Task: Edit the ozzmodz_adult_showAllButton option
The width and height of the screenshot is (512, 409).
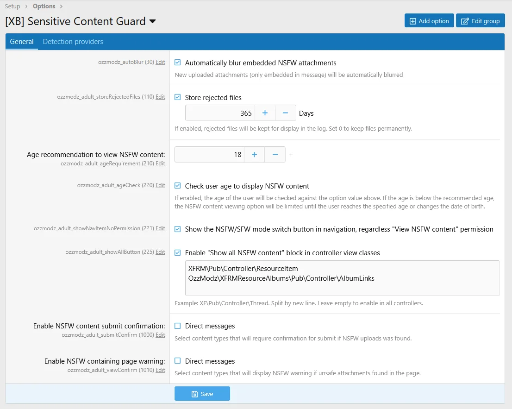Action: coord(160,252)
